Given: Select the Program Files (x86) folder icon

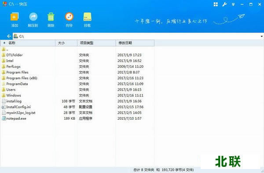Looking at the screenshot, I should (x=4, y=78).
